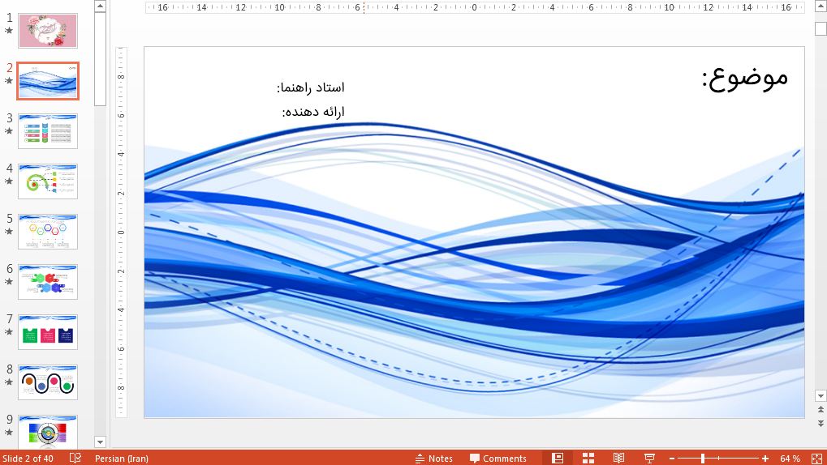Switch to Normal view in status bar
The width and height of the screenshot is (827, 465).
558,458
